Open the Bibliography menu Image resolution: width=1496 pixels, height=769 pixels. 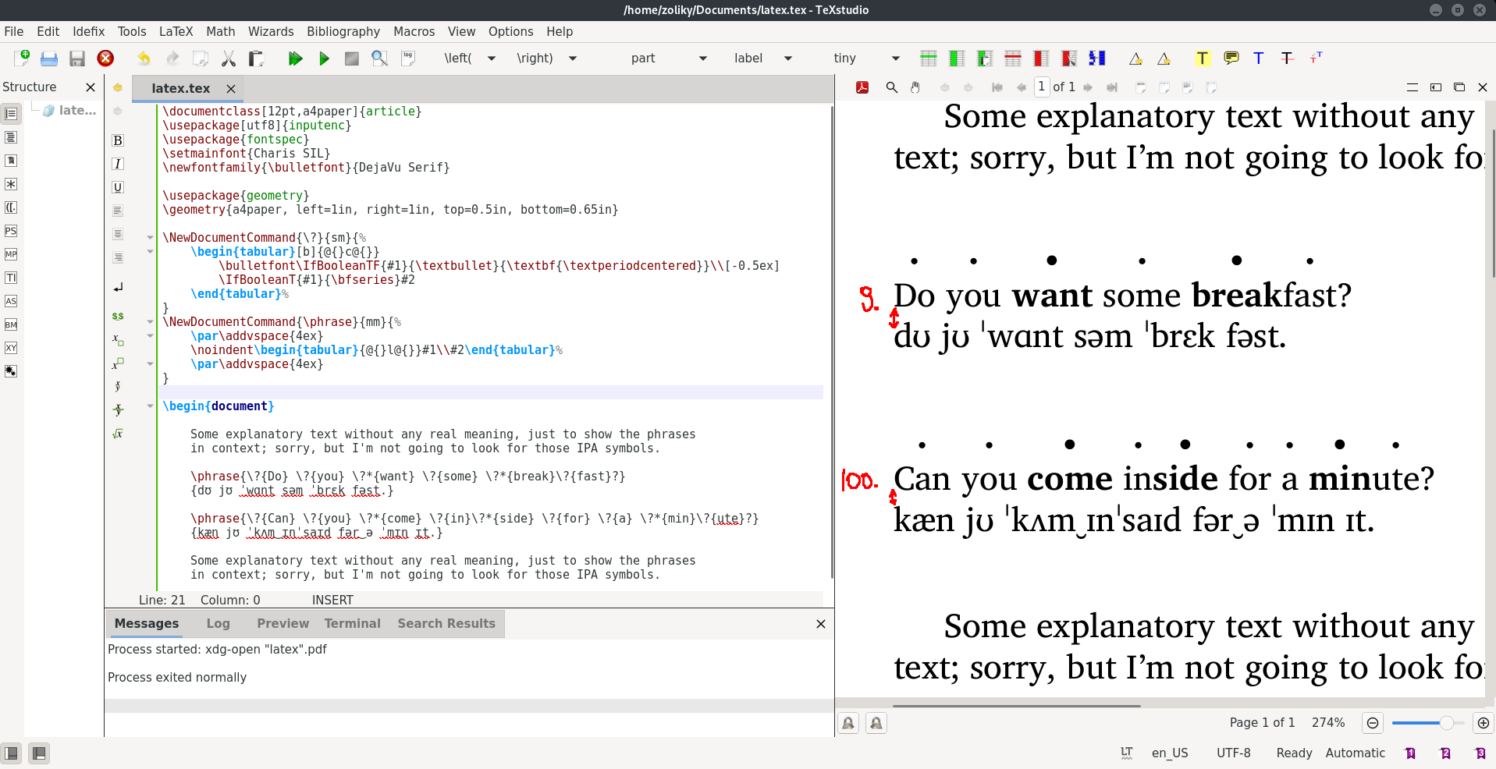click(x=343, y=32)
